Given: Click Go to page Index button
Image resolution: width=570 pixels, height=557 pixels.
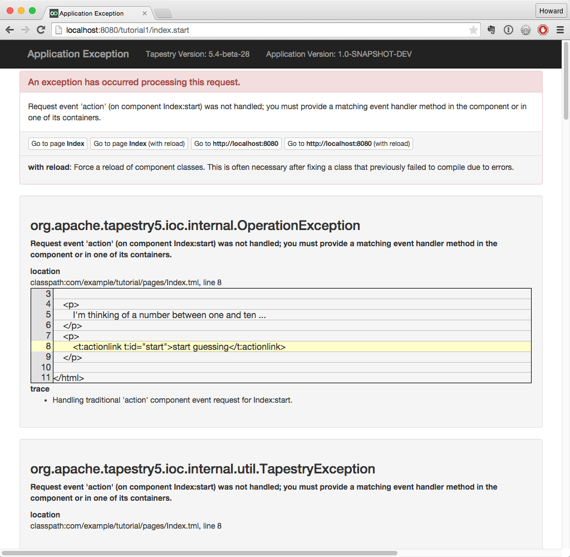Looking at the screenshot, I should point(58,144).
